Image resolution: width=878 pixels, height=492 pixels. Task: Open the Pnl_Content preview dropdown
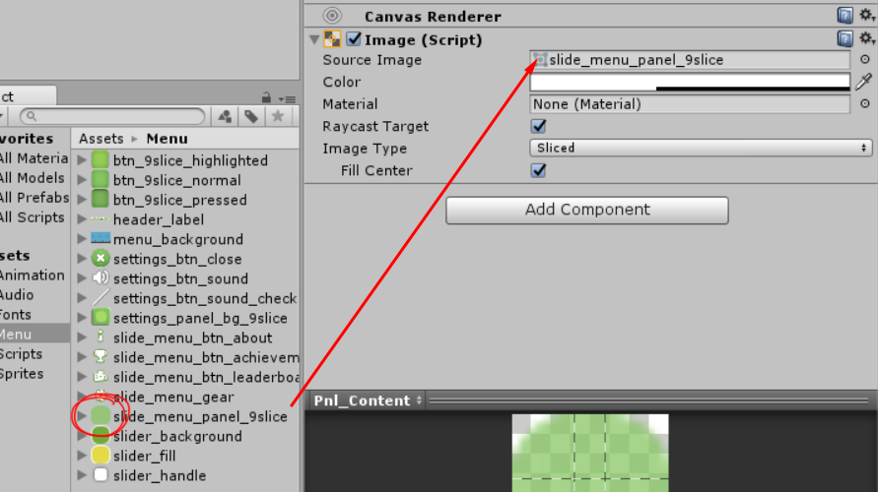click(x=368, y=400)
